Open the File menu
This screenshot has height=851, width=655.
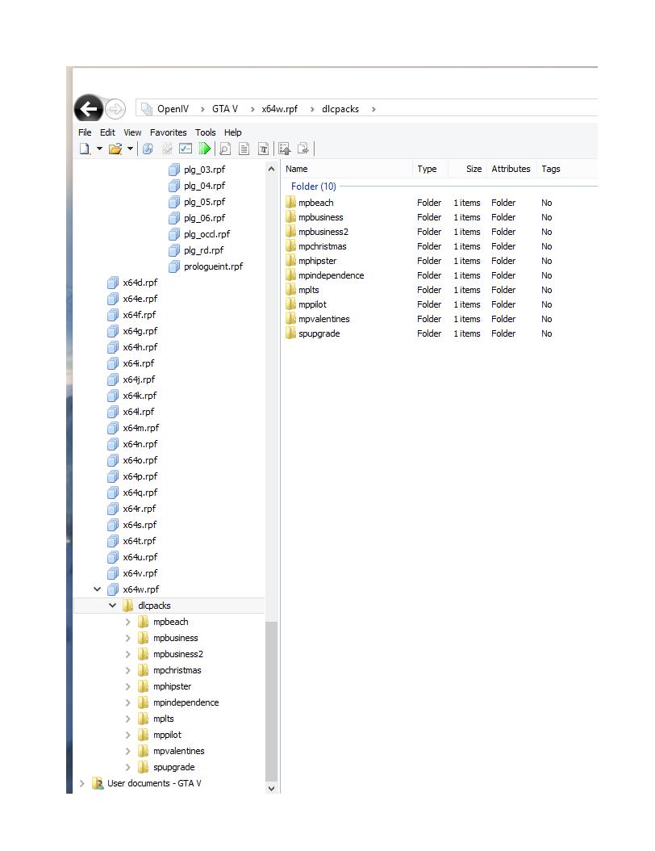pyautogui.click(x=85, y=132)
